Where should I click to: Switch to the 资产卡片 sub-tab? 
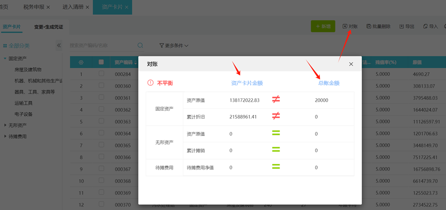click(x=11, y=27)
